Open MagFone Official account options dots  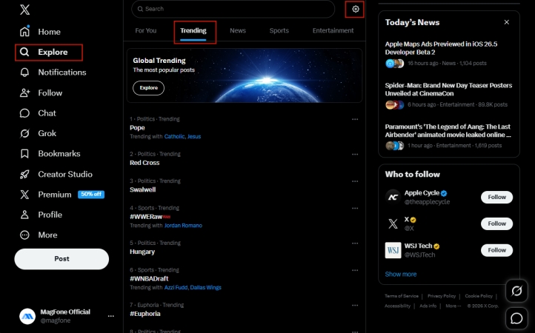tap(111, 316)
